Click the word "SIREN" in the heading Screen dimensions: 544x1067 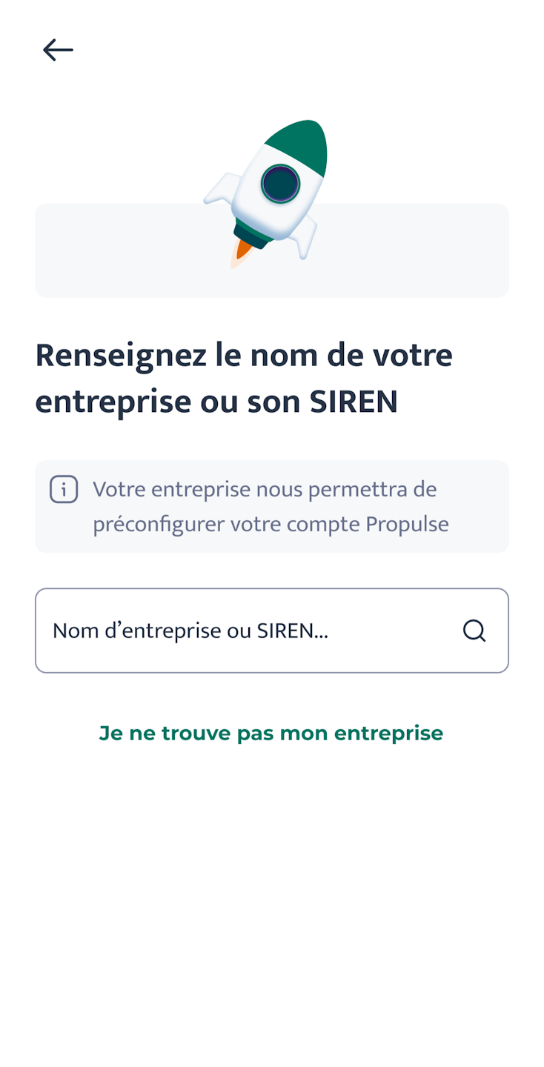click(x=354, y=402)
